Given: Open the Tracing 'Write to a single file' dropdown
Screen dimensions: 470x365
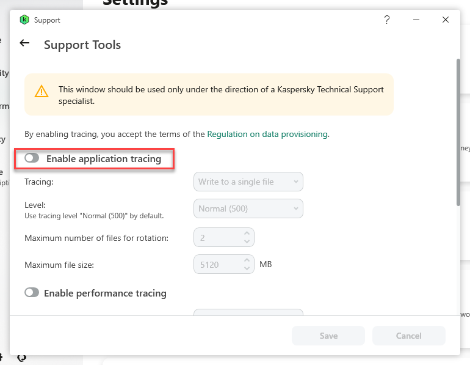Looking at the screenshot, I should (248, 182).
